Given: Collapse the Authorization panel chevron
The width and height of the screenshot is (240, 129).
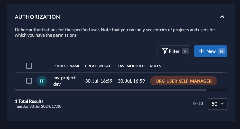Looking at the screenshot, I should (222, 17).
